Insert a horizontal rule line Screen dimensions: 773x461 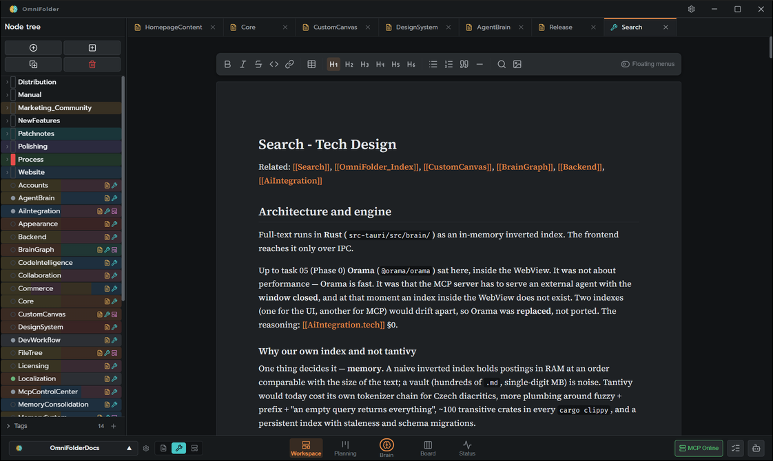(480, 64)
